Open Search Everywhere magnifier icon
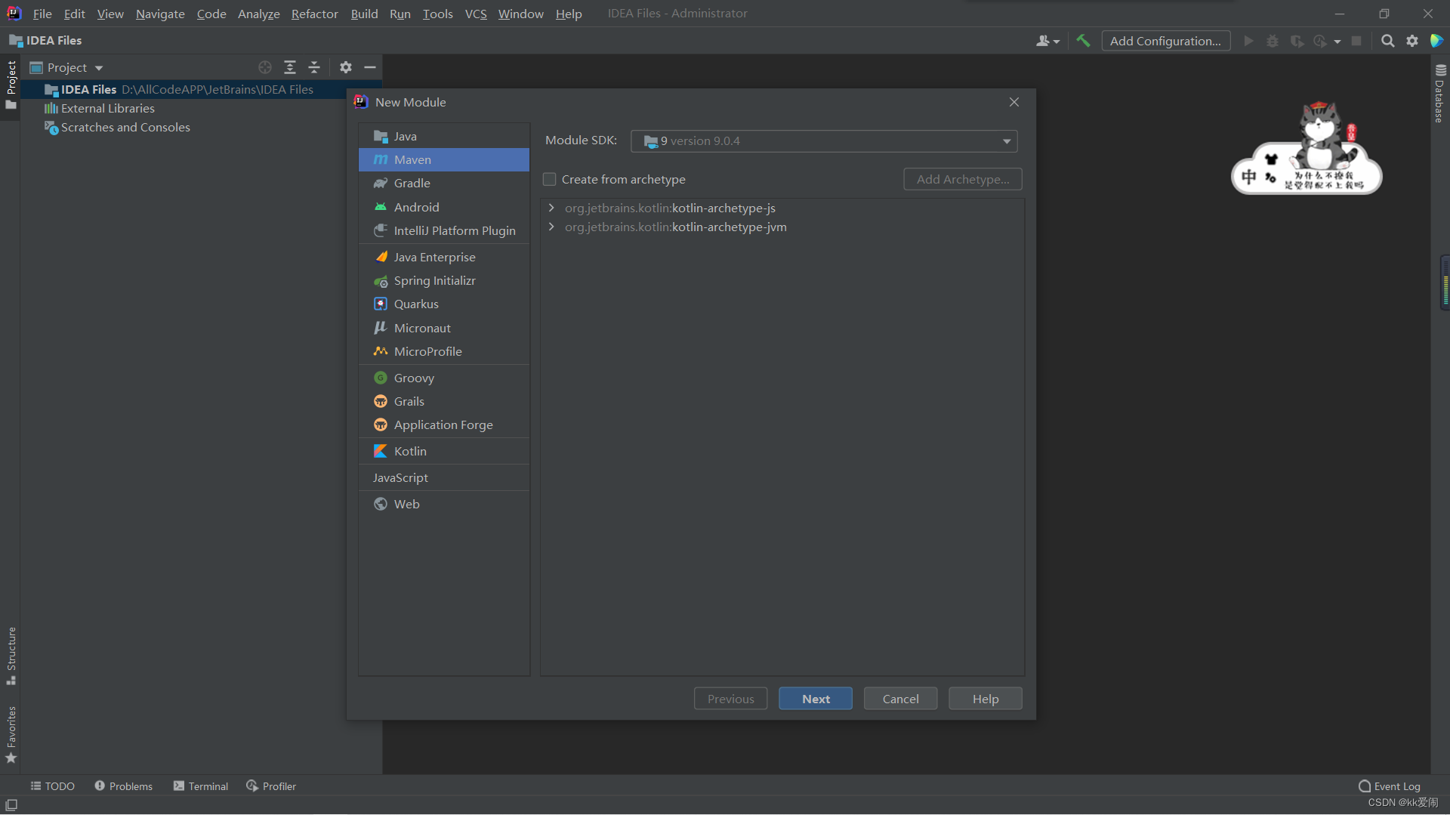This screenshot has width=1450, height=815. click(1387, 41)
